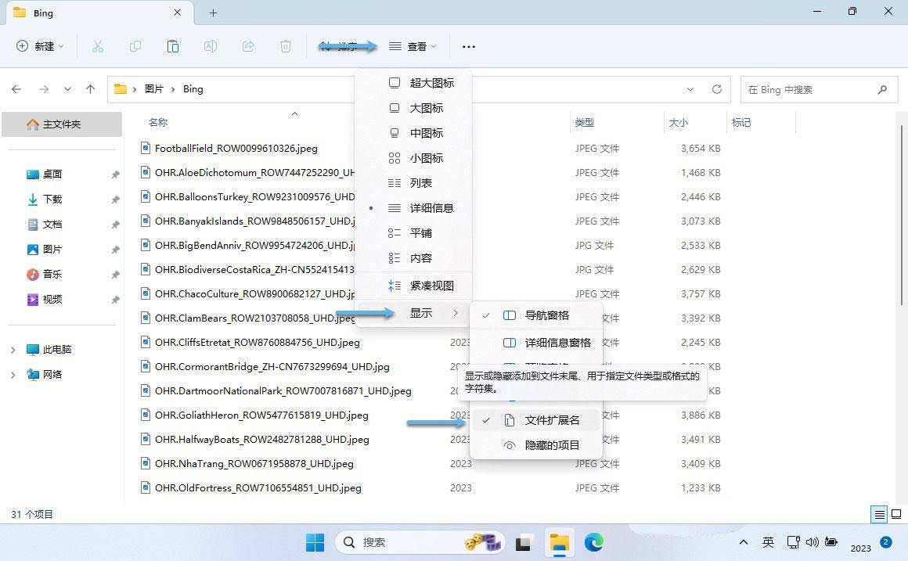Open the 新建 dropdown menu
Image resolution: width=908 pixels, height=561 pixels.
39,46
